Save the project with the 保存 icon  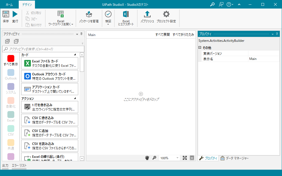(6, 14)
